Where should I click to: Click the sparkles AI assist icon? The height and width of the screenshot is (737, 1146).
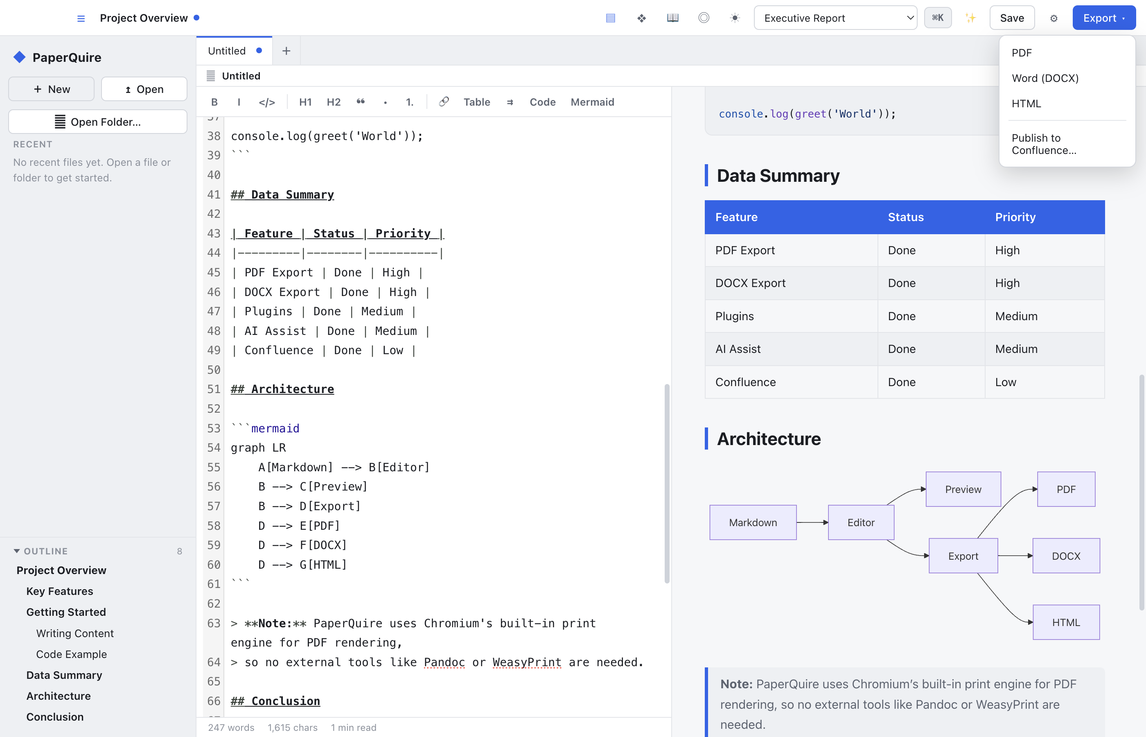tap(970, 18)
